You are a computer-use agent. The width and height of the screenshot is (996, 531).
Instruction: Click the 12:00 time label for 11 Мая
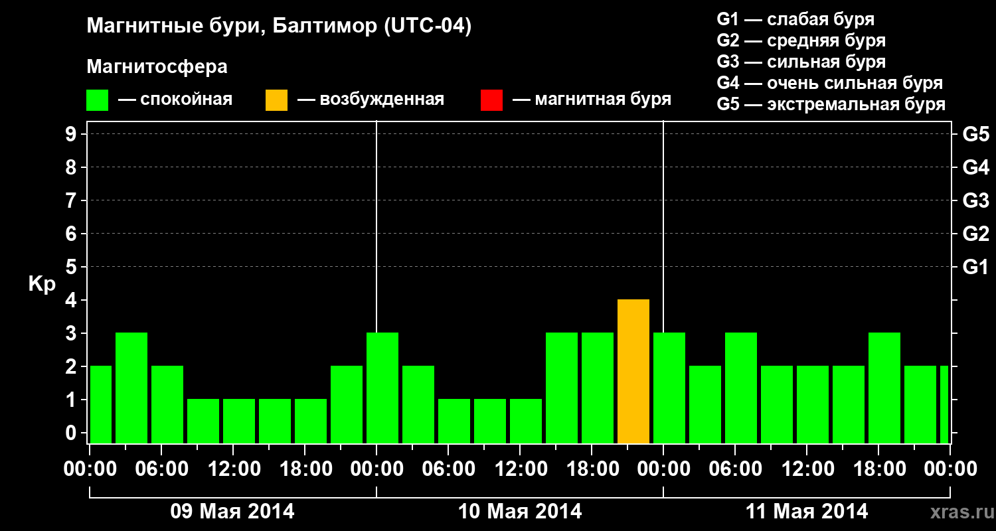(x=808, y=469)
